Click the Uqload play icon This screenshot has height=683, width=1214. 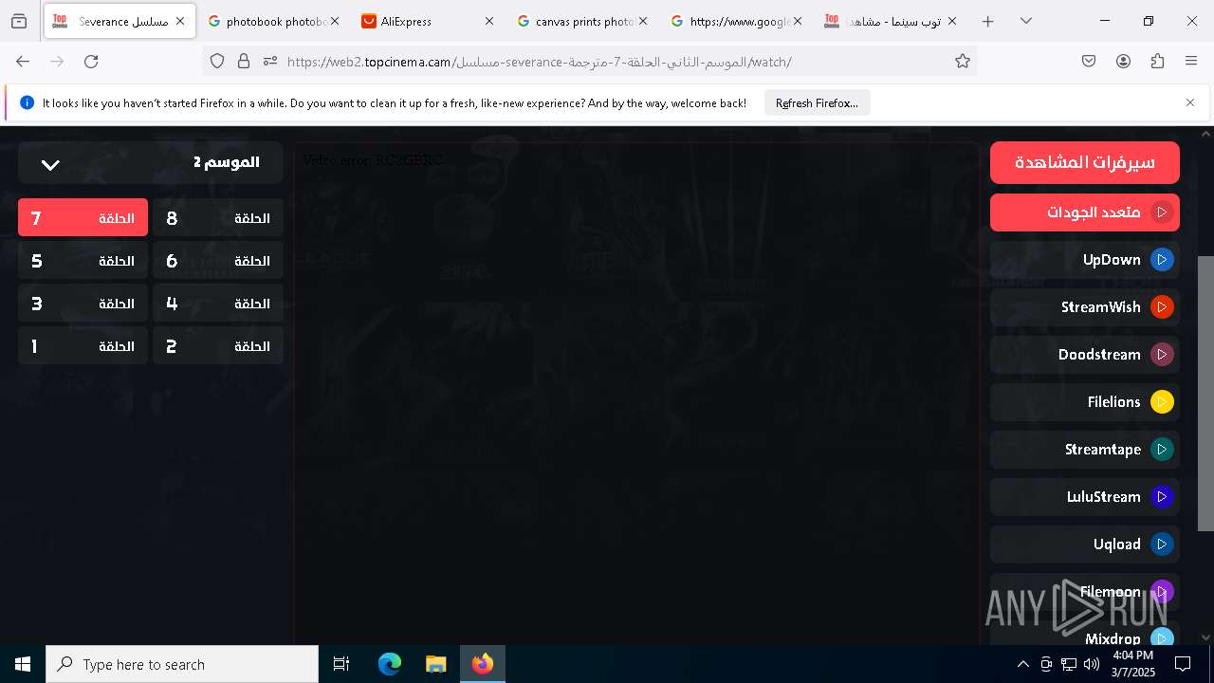coord(1162,545)
